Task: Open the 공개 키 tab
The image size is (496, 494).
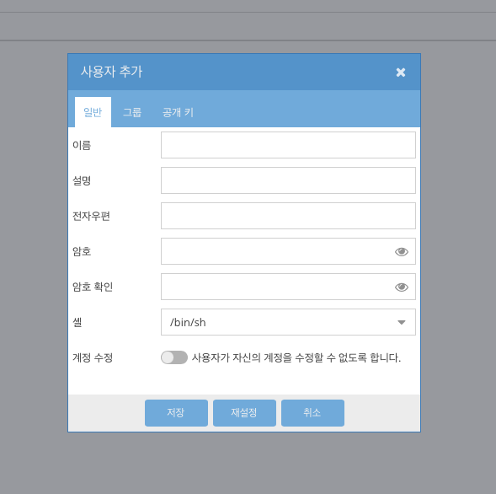Action: tap(178, 112)
